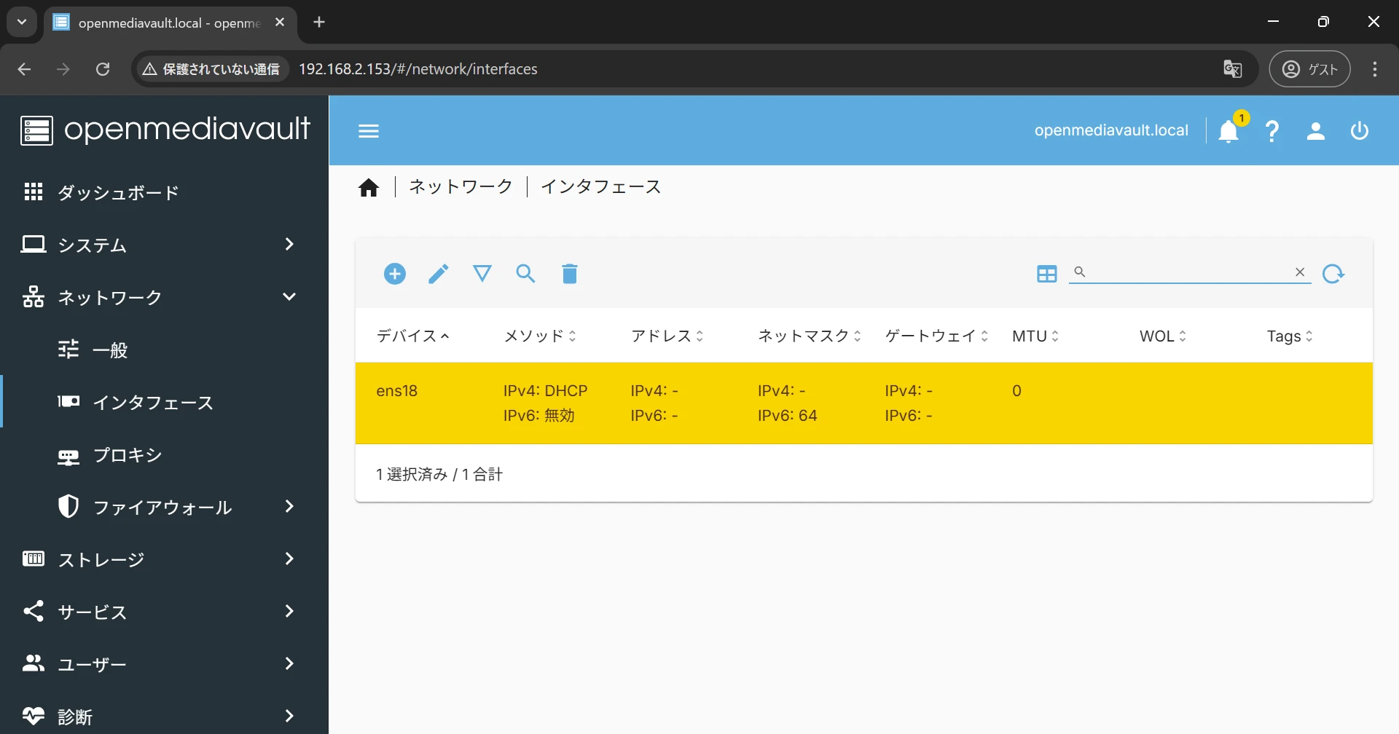
Task: Sort table by ゲートウェイ column
Action: [x=937, y=336]
